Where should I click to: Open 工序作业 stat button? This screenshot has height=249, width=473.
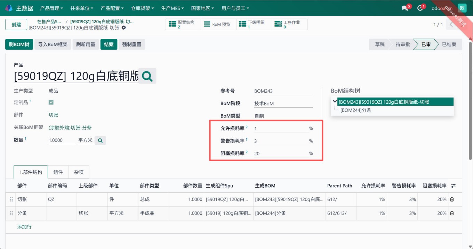pyautogui.click(x=289, y=24)
